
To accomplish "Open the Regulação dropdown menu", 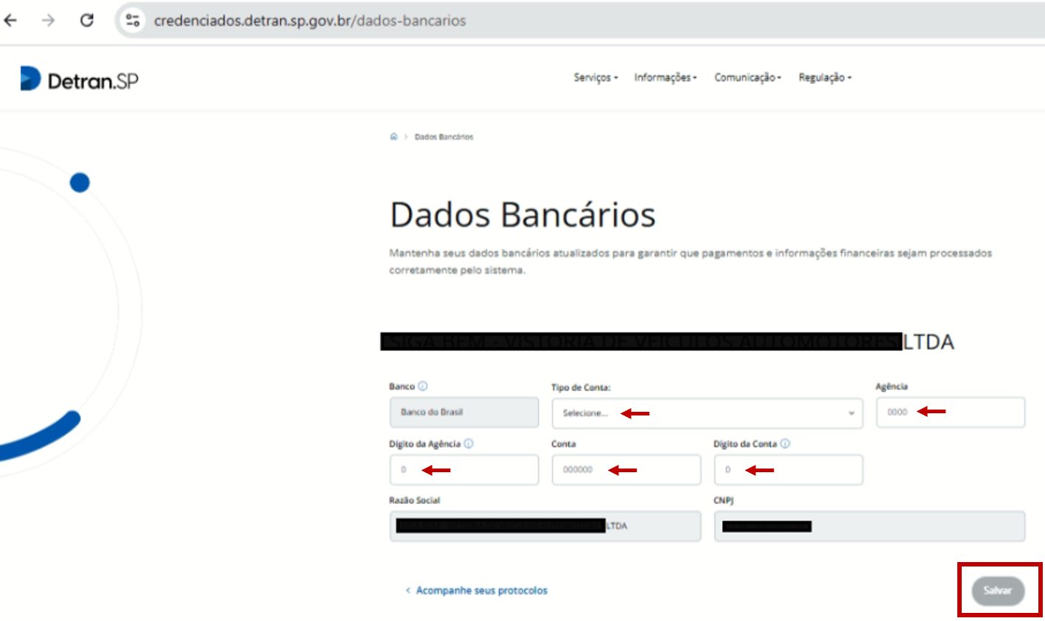I will tap(825, 77).
